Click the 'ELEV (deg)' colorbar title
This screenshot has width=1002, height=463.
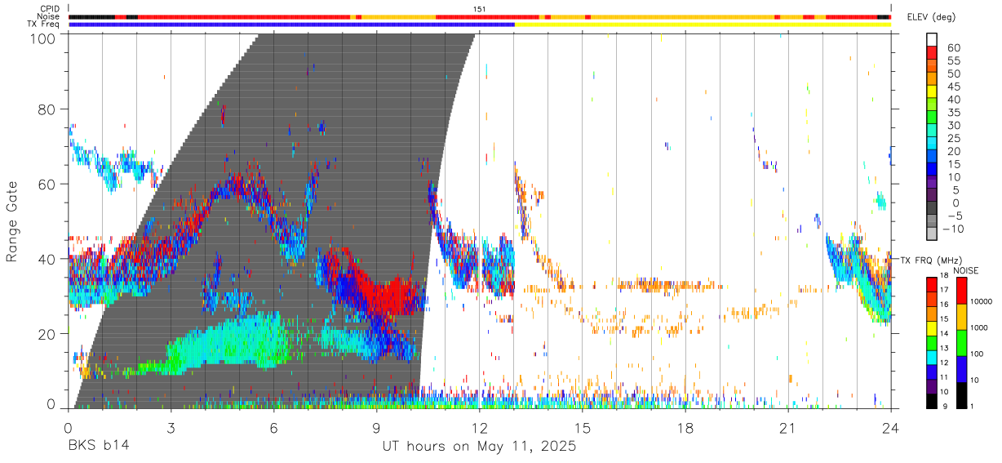(931, 17)
